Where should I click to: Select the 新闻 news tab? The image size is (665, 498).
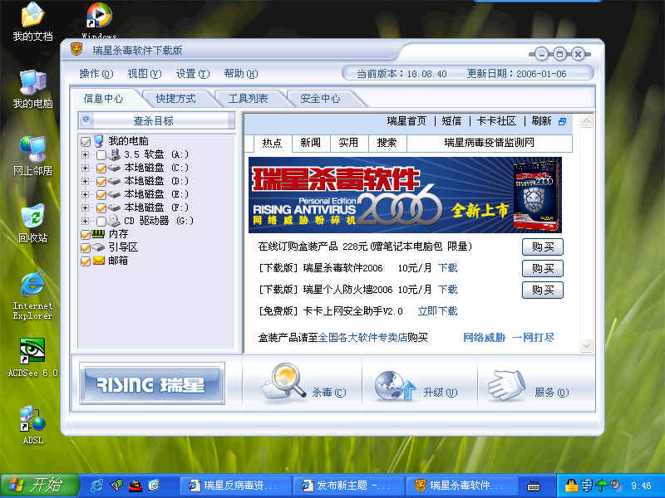coord(311,143)
